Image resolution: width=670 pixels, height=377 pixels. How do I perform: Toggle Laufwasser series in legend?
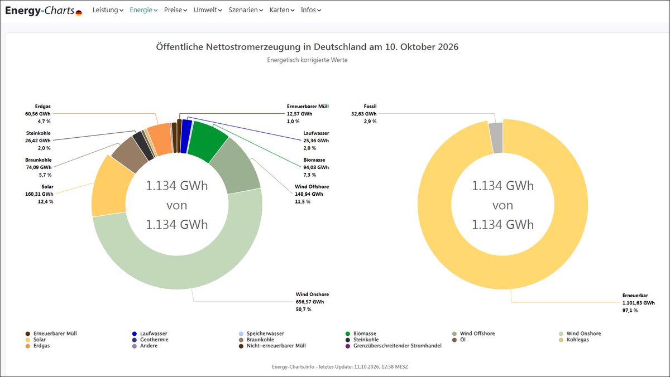[x=149, y=333]
